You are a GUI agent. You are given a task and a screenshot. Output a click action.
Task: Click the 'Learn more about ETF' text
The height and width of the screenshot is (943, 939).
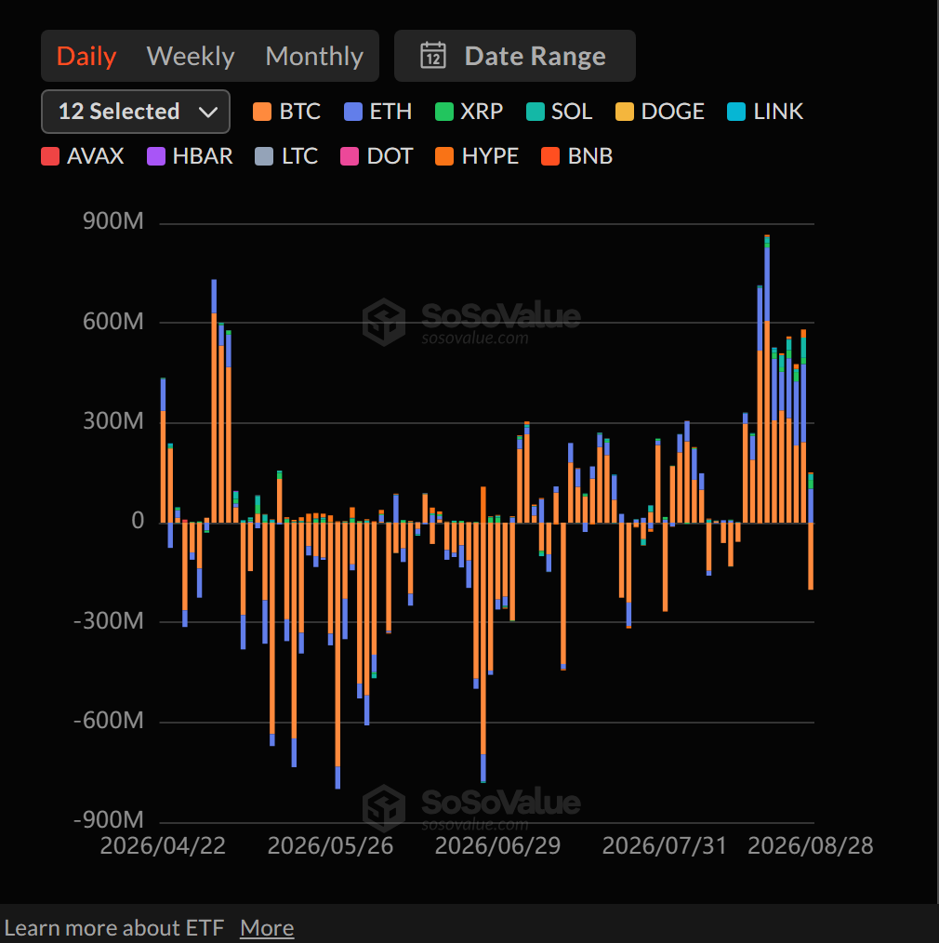[114, 928]
